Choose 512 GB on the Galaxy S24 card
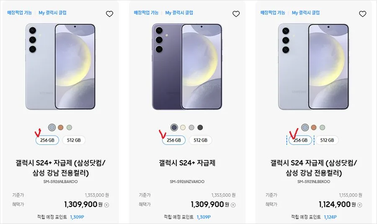 [x=327, y=140]
